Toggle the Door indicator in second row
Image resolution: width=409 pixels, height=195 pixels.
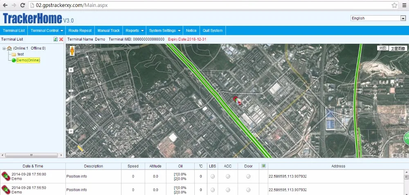pyautogui.click(x=248, y=190)
